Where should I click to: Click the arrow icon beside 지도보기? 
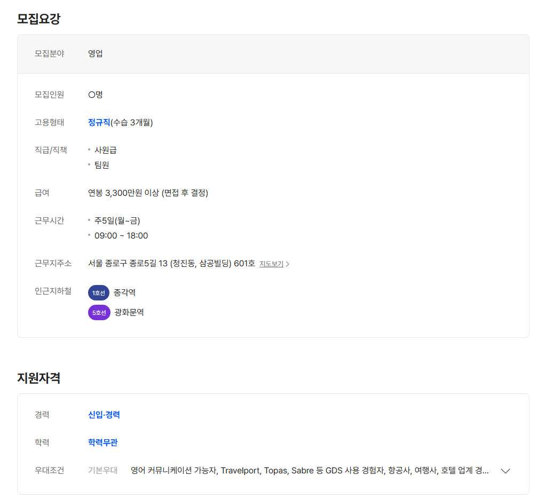pyautogui.click(x=288, y=264)
